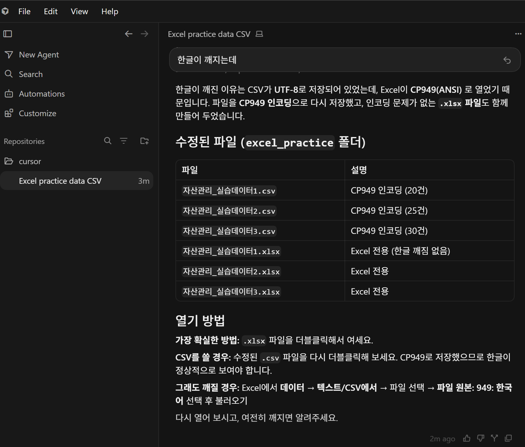Add a repository folder icon

(145, 141)
